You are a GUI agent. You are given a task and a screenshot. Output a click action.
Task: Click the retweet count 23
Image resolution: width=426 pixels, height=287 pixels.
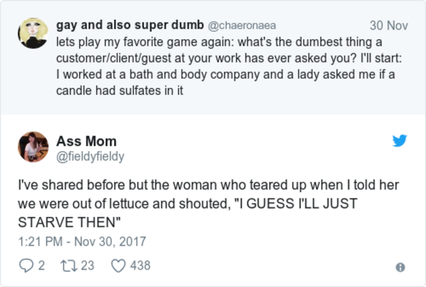[87, 265]
